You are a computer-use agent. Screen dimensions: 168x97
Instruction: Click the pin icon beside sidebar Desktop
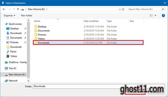[x=25, y=29]
